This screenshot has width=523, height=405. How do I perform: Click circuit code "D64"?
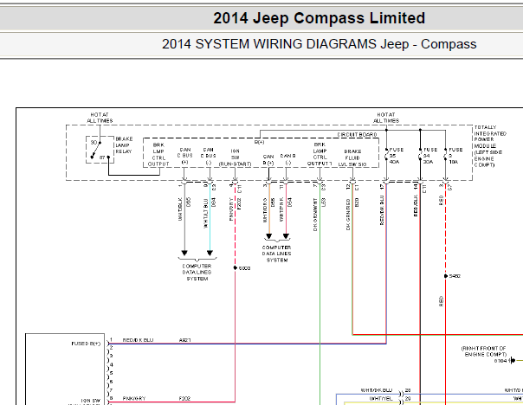point(214,202)
